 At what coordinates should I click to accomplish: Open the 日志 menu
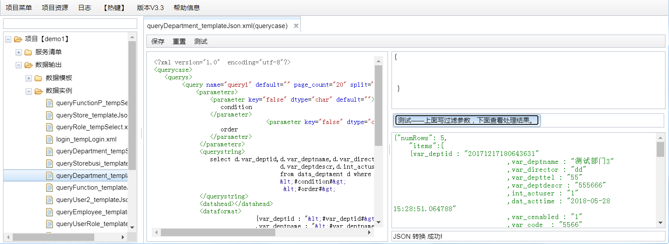[85, 7]
